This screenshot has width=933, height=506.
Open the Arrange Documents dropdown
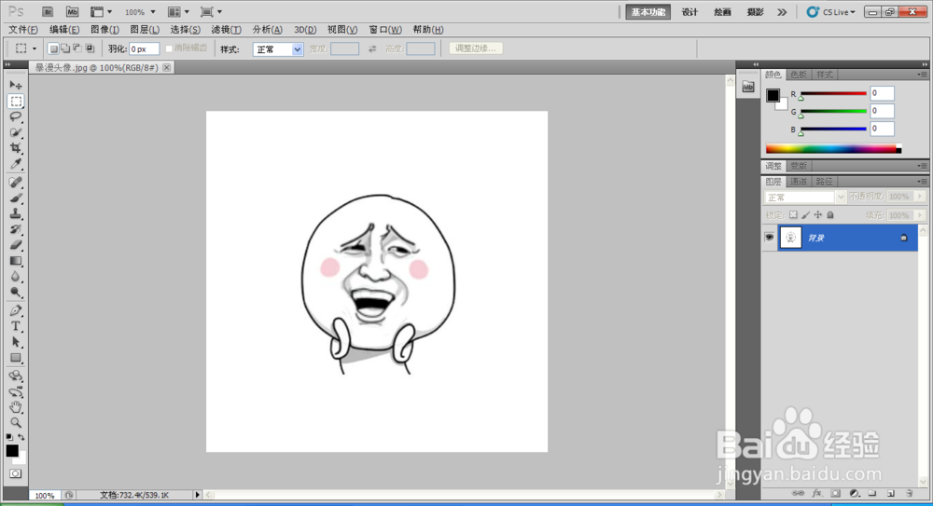pos(178,12)
